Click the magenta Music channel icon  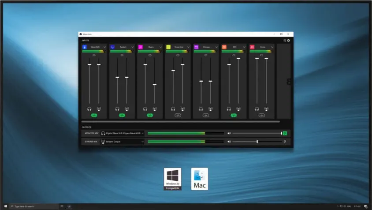pyautogui.click(x=141, y=47)
